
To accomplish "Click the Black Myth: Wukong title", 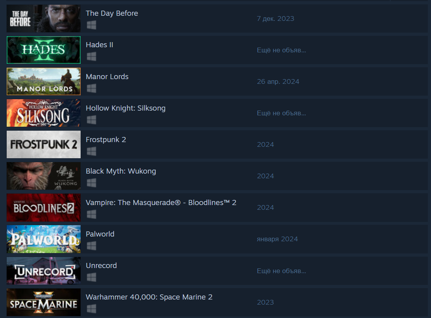I will pos(121,171).
